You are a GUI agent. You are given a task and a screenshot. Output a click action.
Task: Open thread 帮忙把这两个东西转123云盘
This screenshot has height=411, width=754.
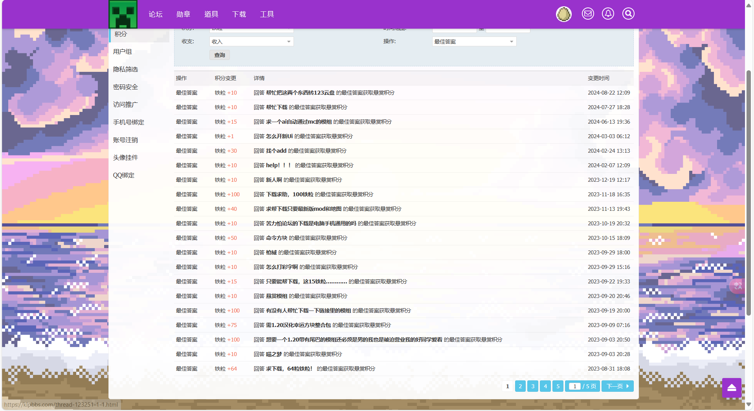[300, 93]
